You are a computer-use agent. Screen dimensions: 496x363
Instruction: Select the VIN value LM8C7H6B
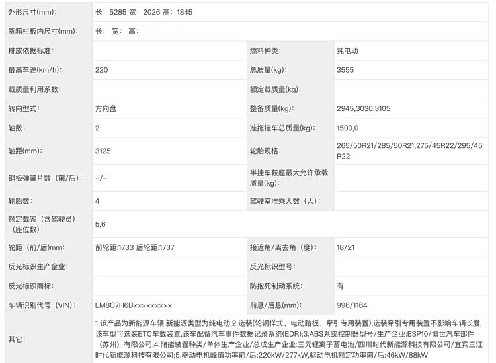(x=134, y=305)
